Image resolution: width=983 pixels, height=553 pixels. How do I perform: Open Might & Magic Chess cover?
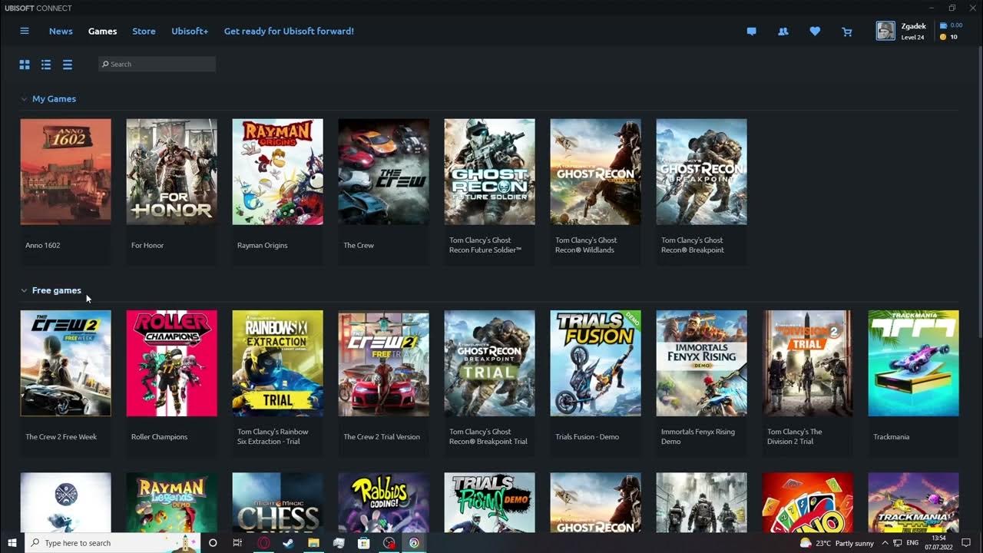[x=277, y=502]
